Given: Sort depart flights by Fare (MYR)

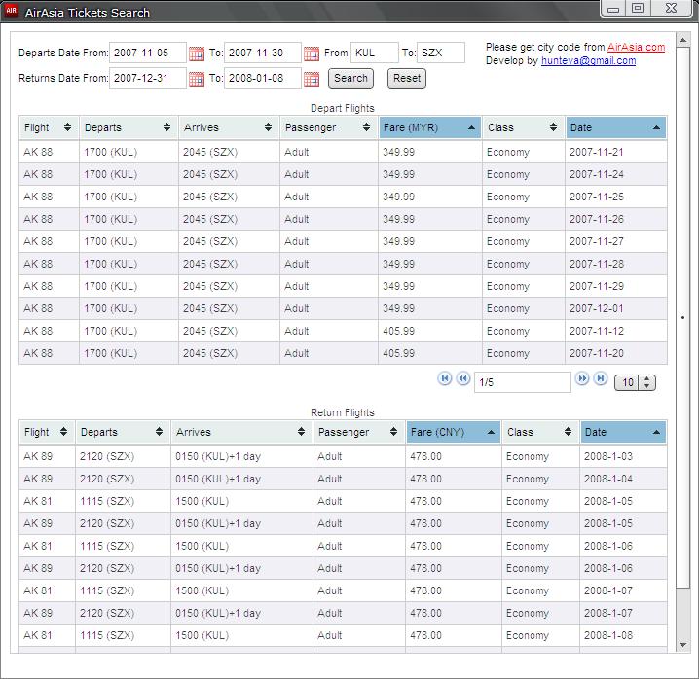Looking at the screenshot, I should pos(429,127).
